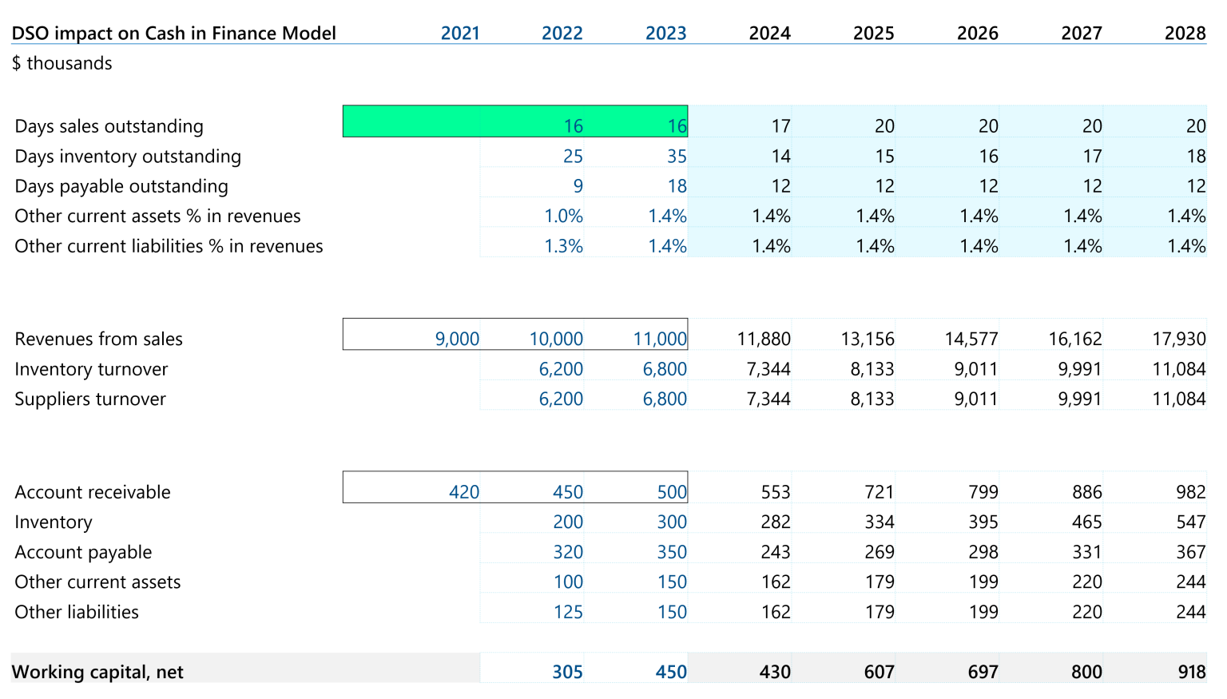Click the 2028 column header
Viewport: 1227px width, 699px height.
1185,33
